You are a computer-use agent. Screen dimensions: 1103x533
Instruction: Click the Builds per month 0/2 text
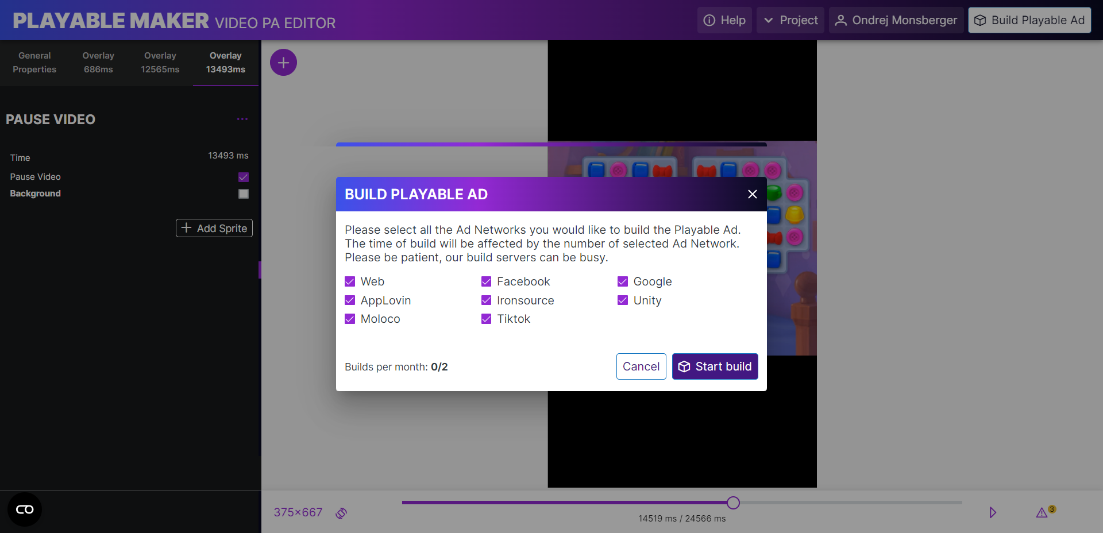(x=396, y=367)
